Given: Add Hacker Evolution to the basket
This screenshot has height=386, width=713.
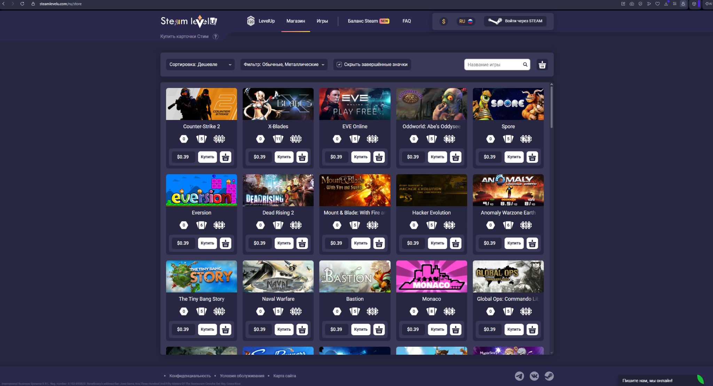Looking at the screenshot, I should 455,243.
